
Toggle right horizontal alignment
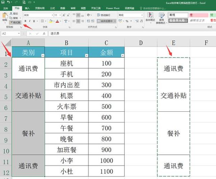click(x=83, y=21)
